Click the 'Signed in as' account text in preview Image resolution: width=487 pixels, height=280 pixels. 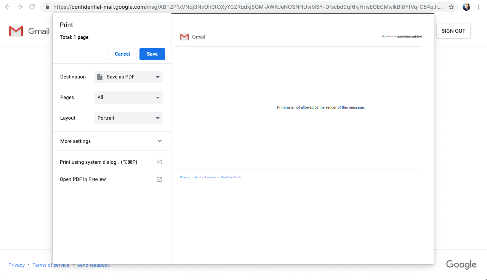[x=401, y=37]
